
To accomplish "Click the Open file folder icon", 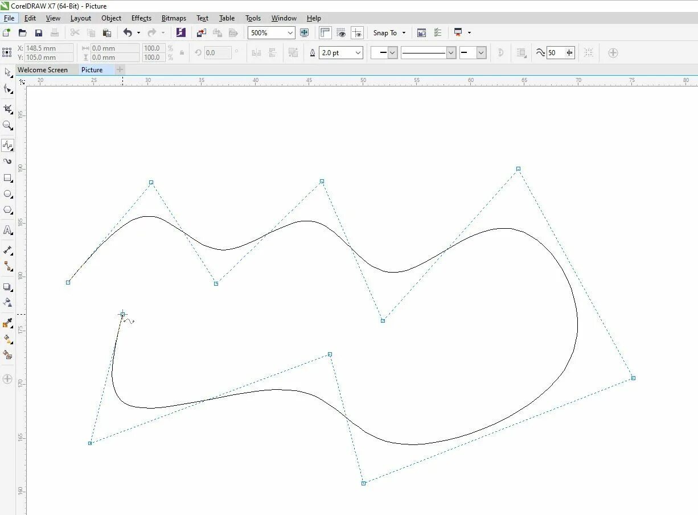I will 23,33.
